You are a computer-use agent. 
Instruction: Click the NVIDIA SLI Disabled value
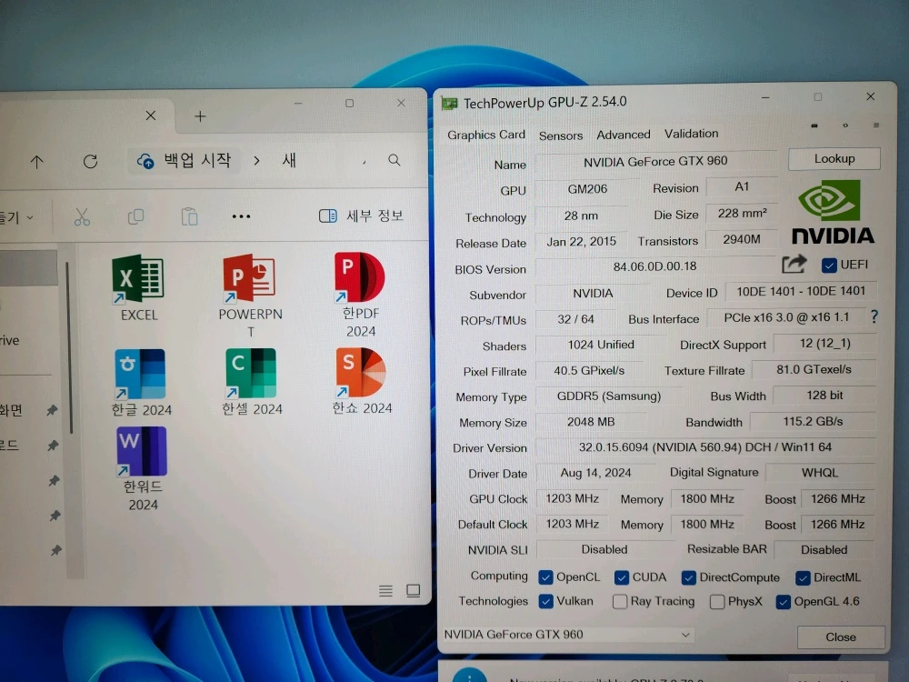pos(604,549)
